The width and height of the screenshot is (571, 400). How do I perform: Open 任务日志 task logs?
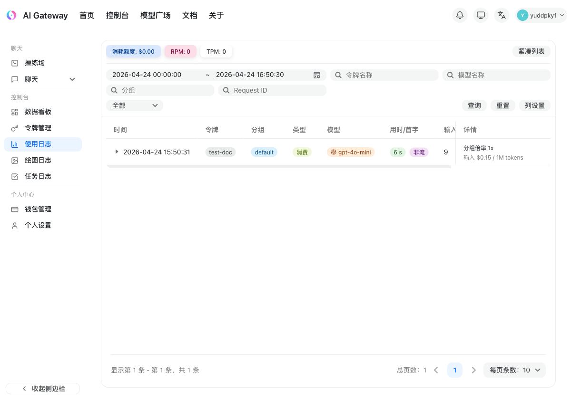[43, 176]
